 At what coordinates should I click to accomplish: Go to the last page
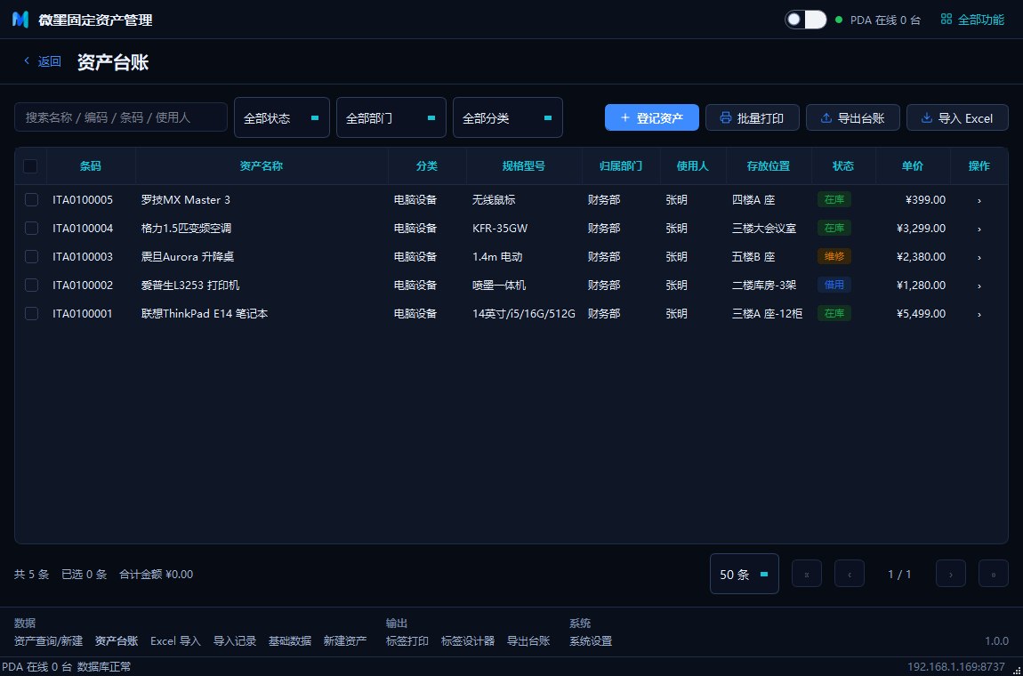coord(993,574)
